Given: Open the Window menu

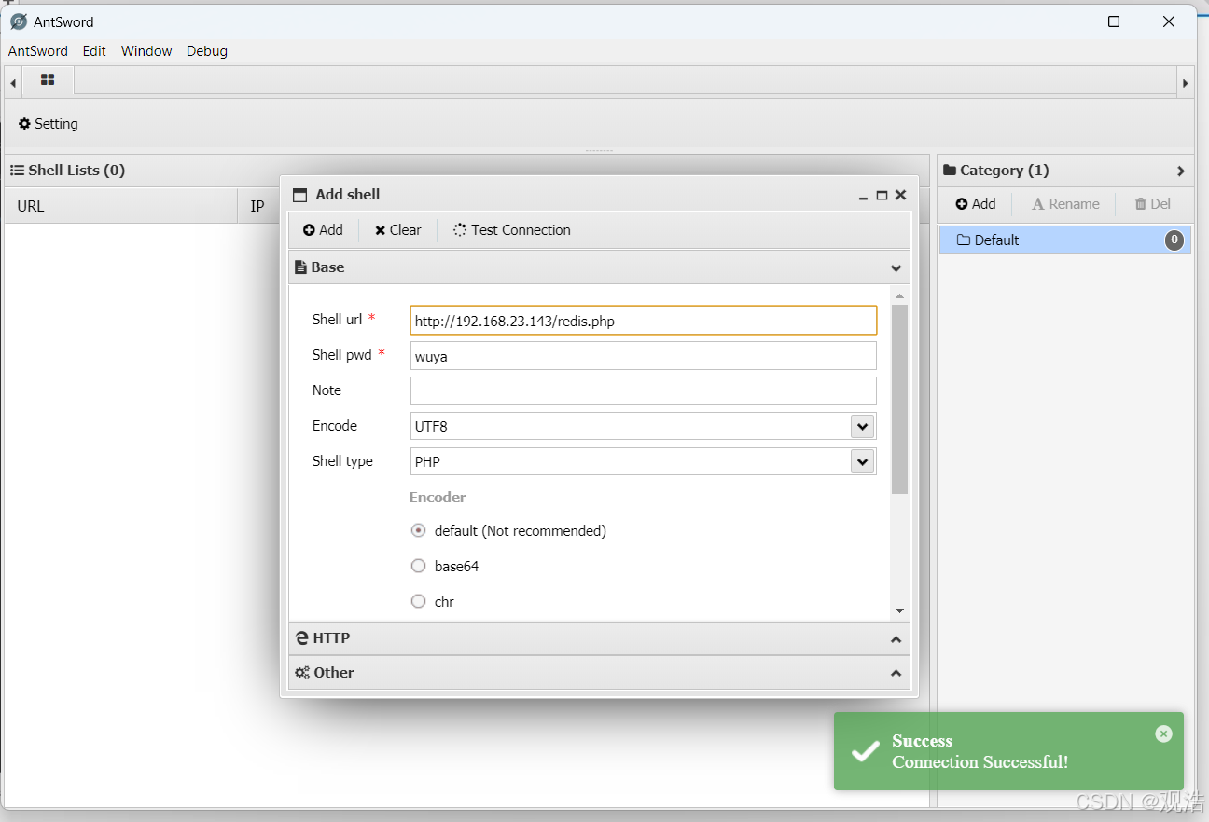Looking at the screenshot, I should [x=146, y=51].
